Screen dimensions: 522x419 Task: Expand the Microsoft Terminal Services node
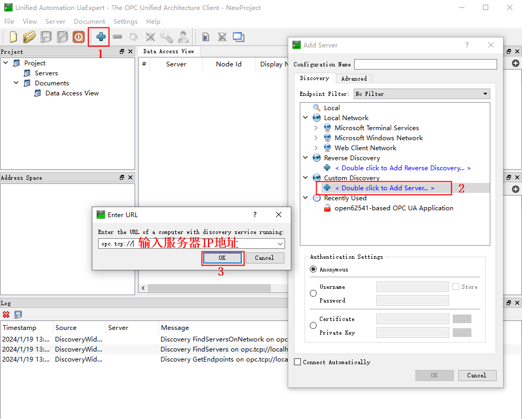tap(316, 128)
